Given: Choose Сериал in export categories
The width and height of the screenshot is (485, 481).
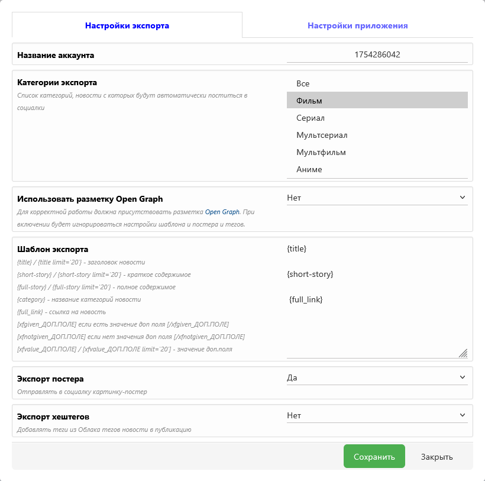Looking at the screenshot, I should pos(377,118).
